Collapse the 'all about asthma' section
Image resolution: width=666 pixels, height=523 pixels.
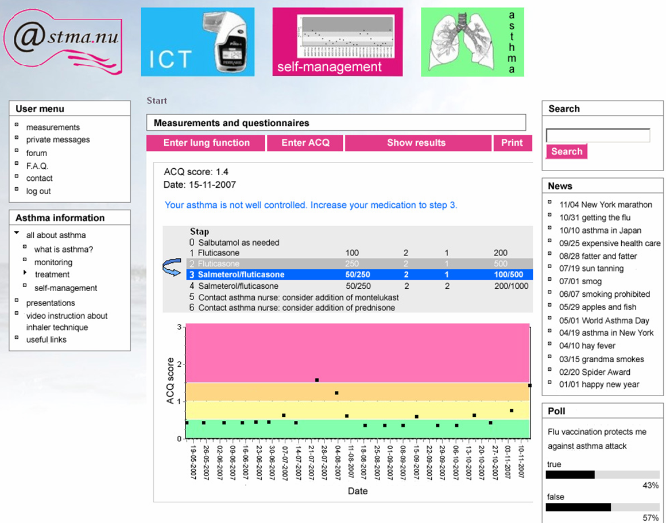tap(17, 233)
